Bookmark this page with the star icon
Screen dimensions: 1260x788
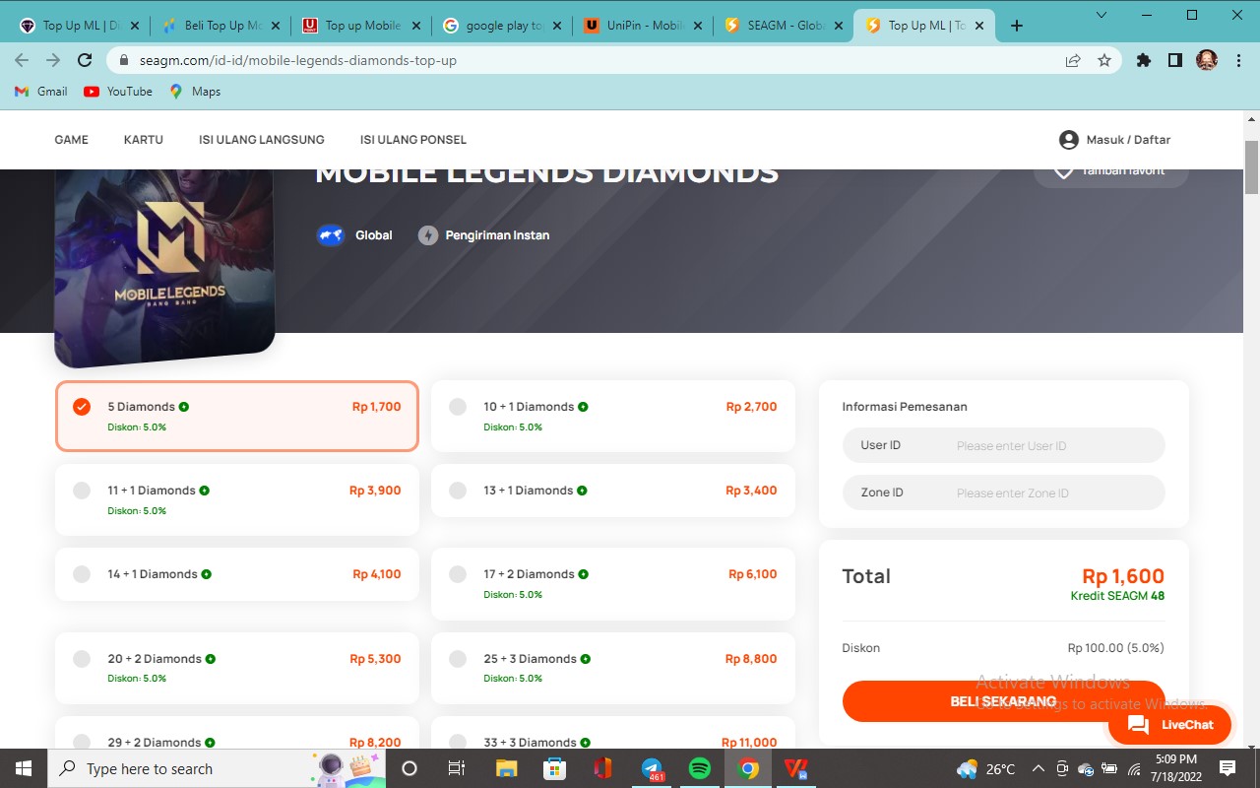(x=1104, y=60)
